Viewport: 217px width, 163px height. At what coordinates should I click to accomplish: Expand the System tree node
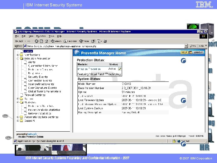point(18,99)
